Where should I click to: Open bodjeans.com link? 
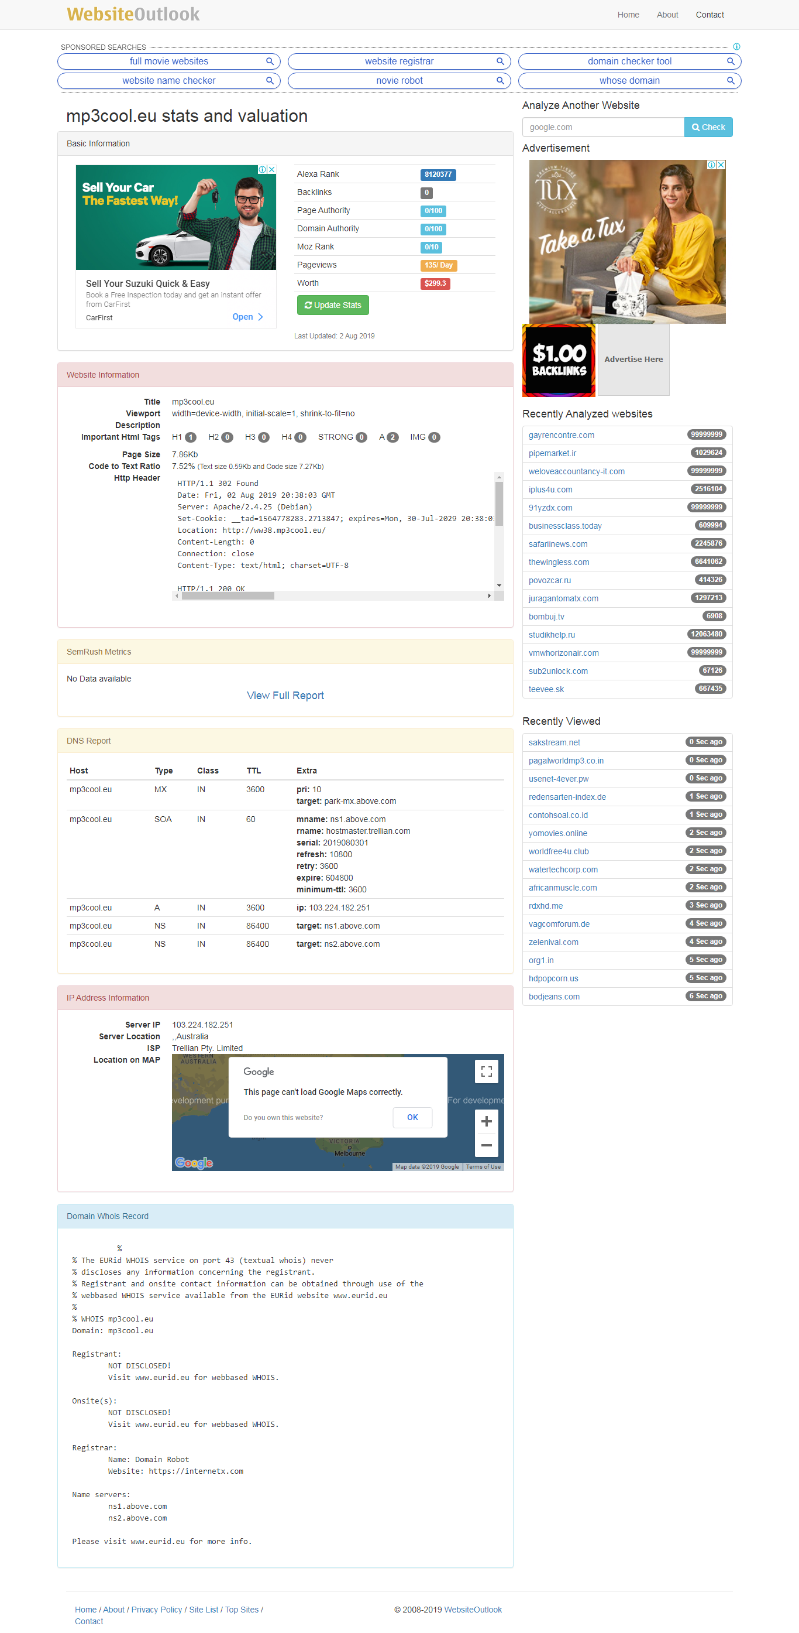(x=554, y=997)
